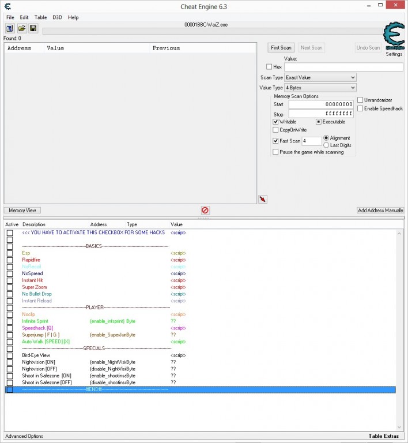Enable the Hex checkbox
The width and height of the screenshot is (408, 443).
269,67
